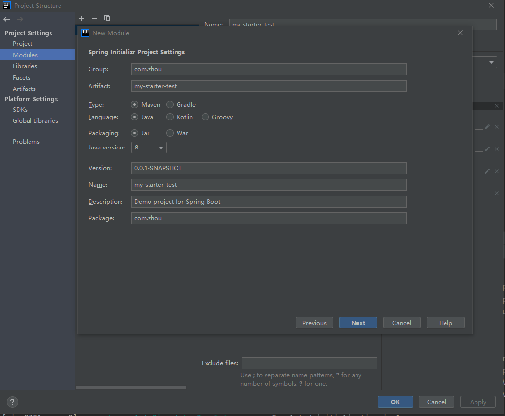Click the copy module icon
The width and height of the screenshot is (505, 416).
click(x=107, y=18)
